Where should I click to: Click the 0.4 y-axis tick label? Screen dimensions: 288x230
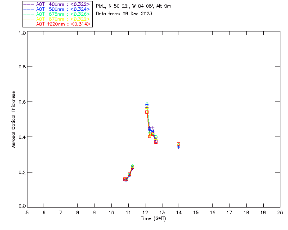22,137
